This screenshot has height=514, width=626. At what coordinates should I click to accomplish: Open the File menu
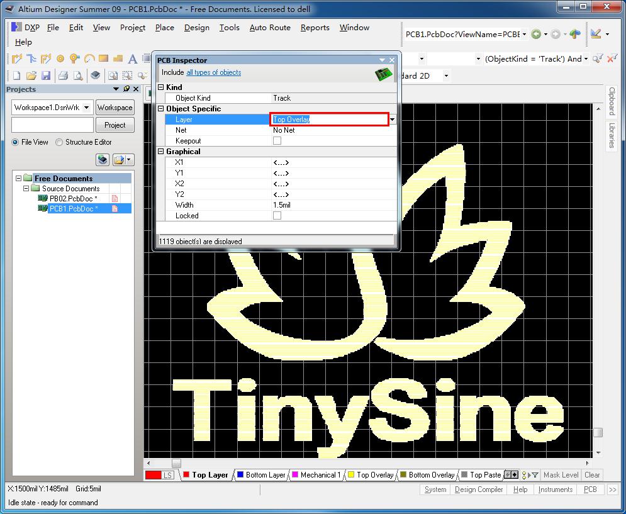(x=53, y=28)
